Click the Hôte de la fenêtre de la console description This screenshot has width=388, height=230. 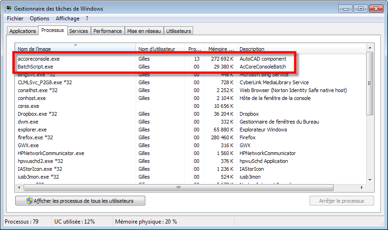coord(275,98)
